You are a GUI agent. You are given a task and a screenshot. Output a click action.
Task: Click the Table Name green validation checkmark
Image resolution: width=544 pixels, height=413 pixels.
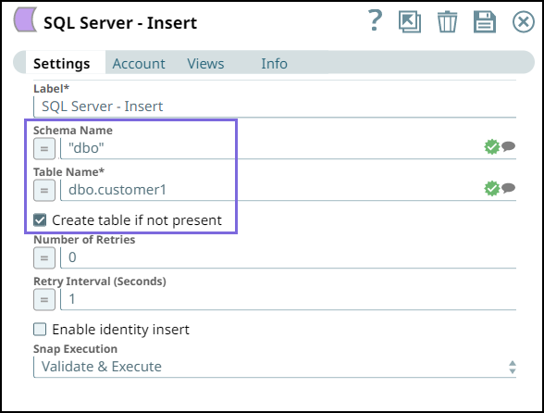pyautogui.click(x=492, y=189)
